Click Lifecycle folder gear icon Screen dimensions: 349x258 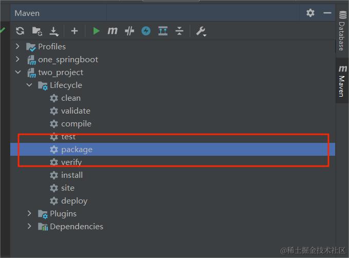(43, 86)
